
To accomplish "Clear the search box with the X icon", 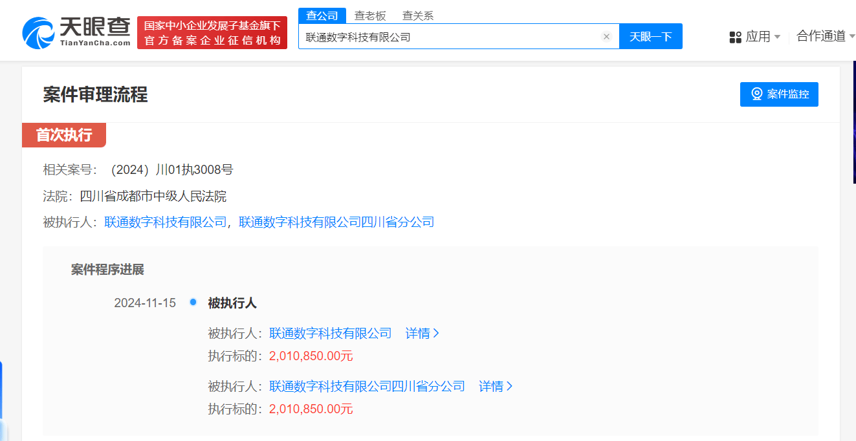I will [606, 37].
